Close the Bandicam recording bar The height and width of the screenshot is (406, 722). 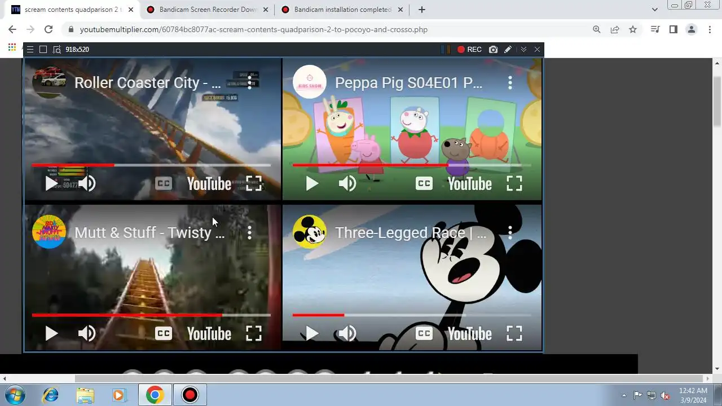tap(537, 50)
